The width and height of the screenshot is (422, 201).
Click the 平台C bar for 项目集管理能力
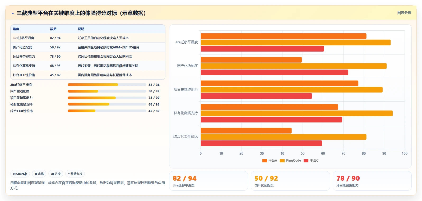(256, 96)
